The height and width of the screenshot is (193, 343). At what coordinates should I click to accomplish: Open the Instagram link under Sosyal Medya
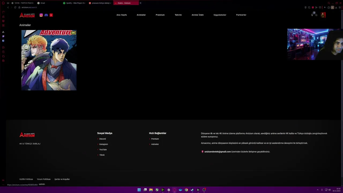coord(104,144)
